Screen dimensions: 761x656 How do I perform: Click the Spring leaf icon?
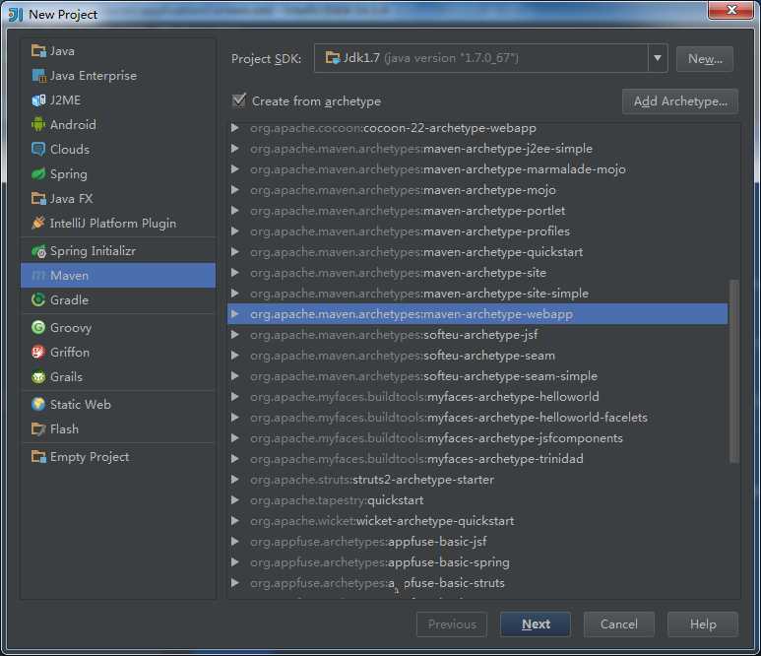pyautogui.click(x=38, y=173)
